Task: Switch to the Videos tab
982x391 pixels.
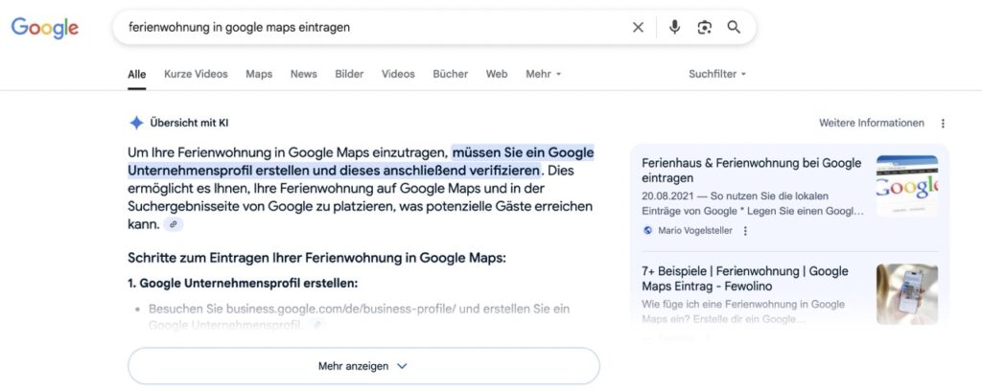Action: pos(398,74)
